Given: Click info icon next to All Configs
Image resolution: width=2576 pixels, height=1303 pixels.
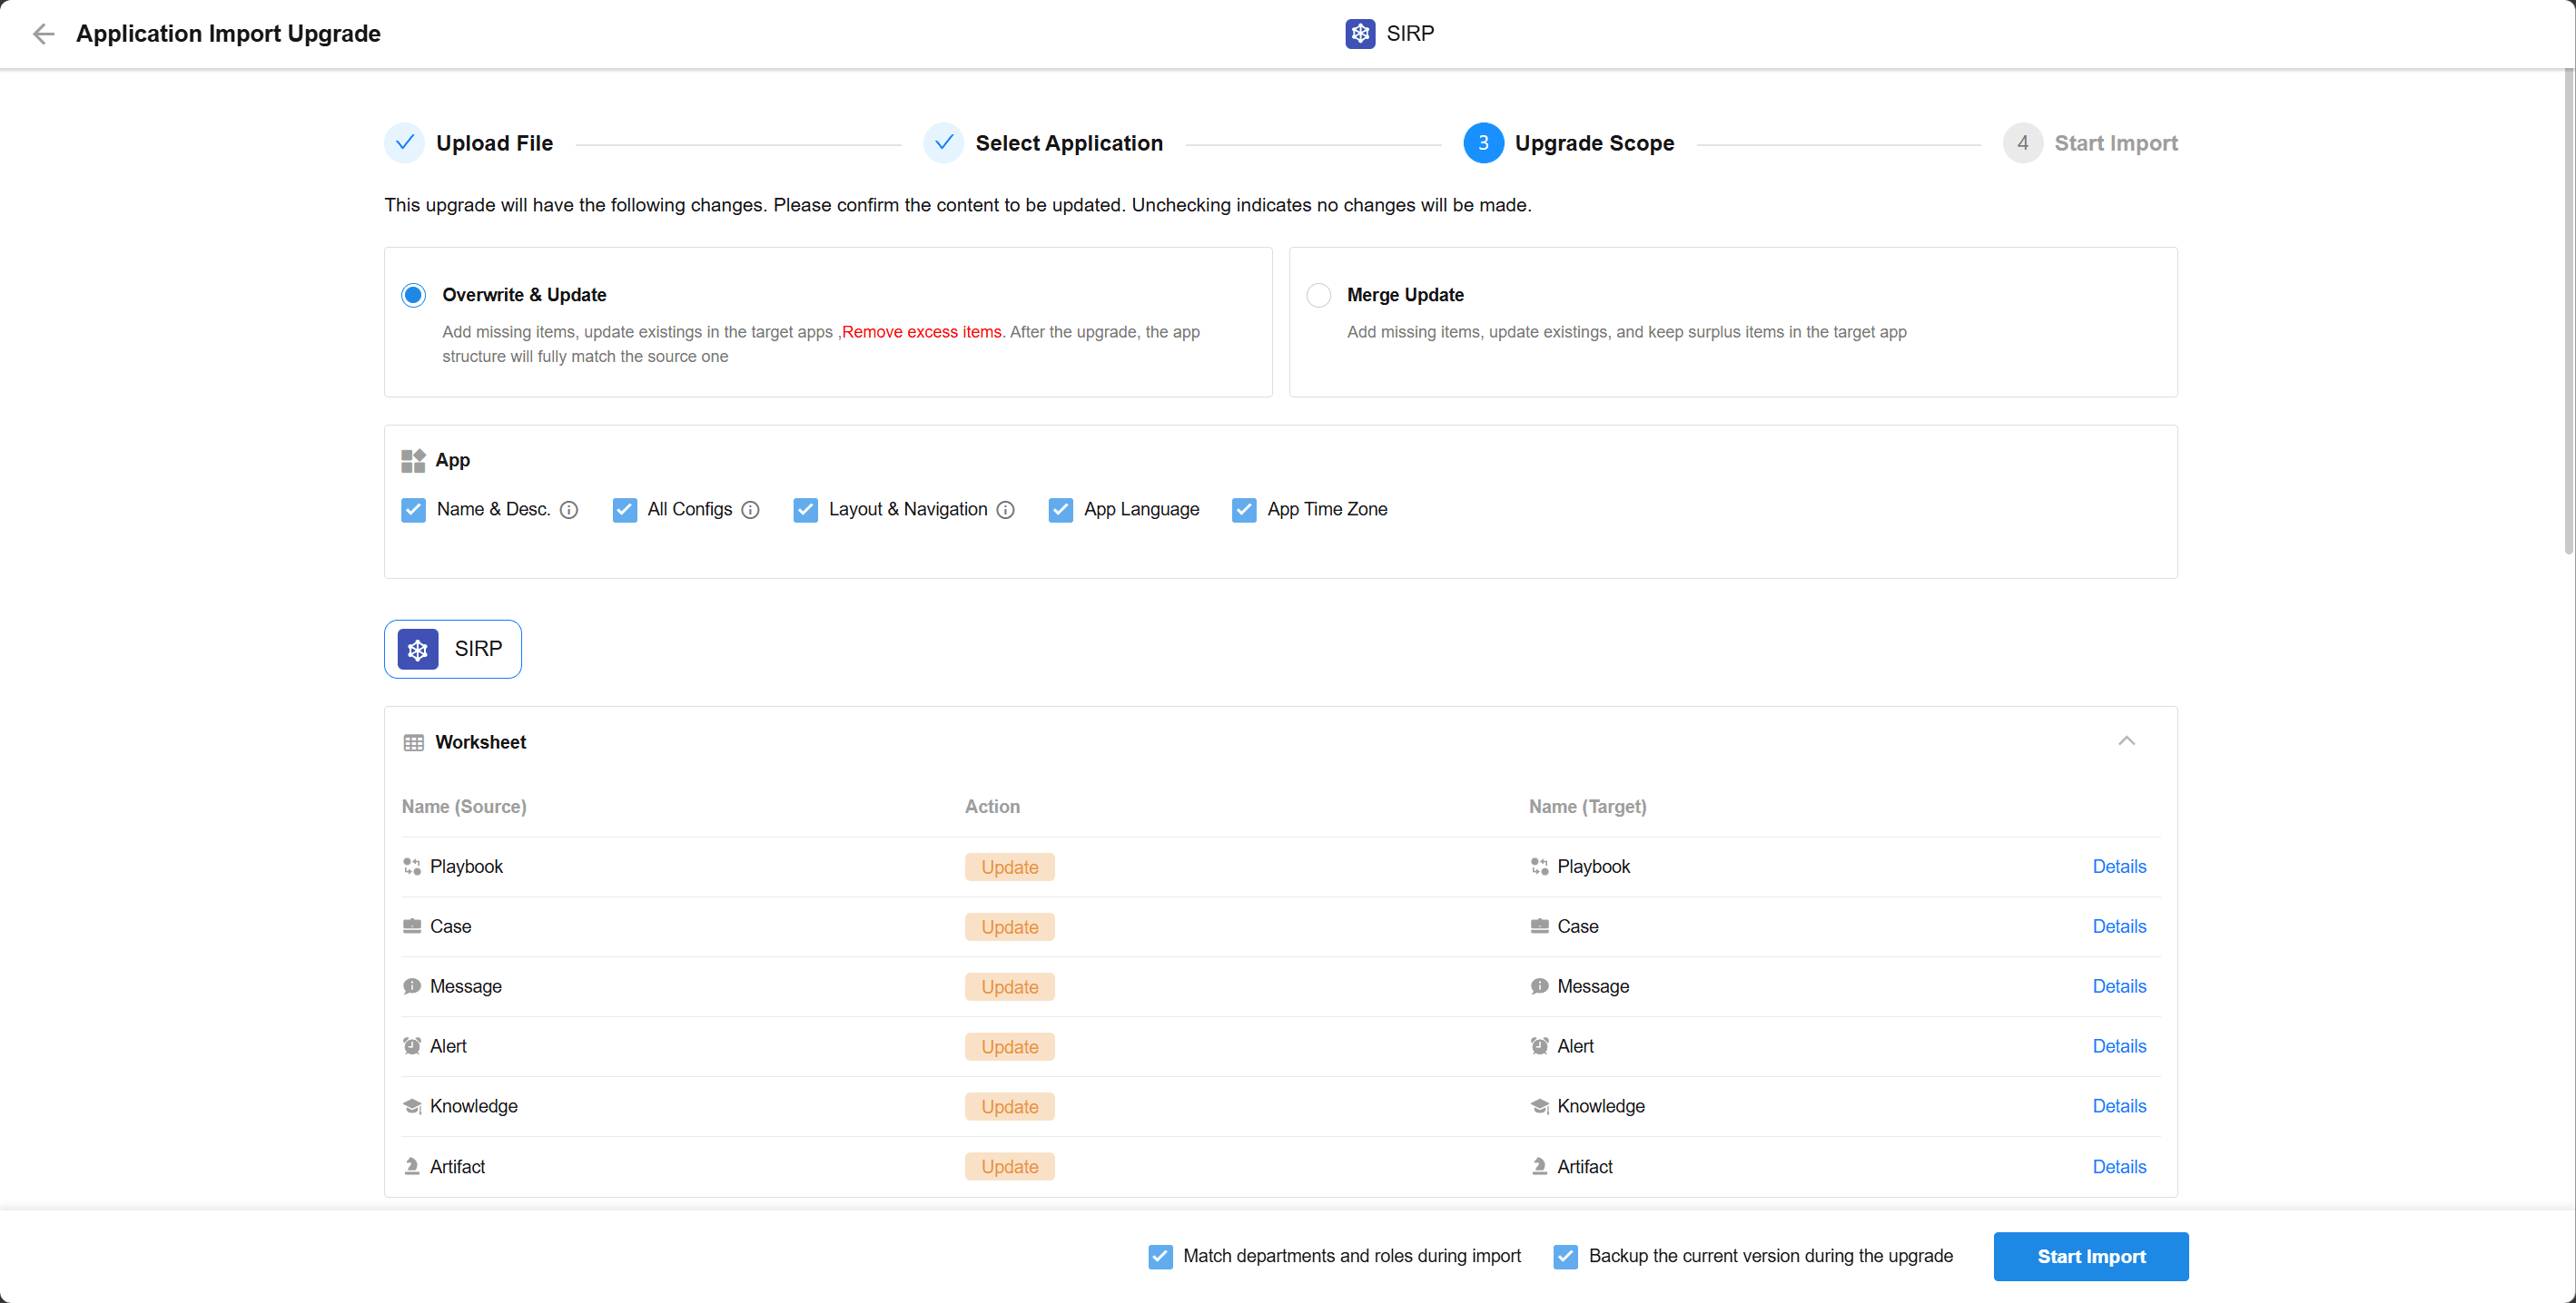Looking at the screenshot, I should click(x=751, y=510).
